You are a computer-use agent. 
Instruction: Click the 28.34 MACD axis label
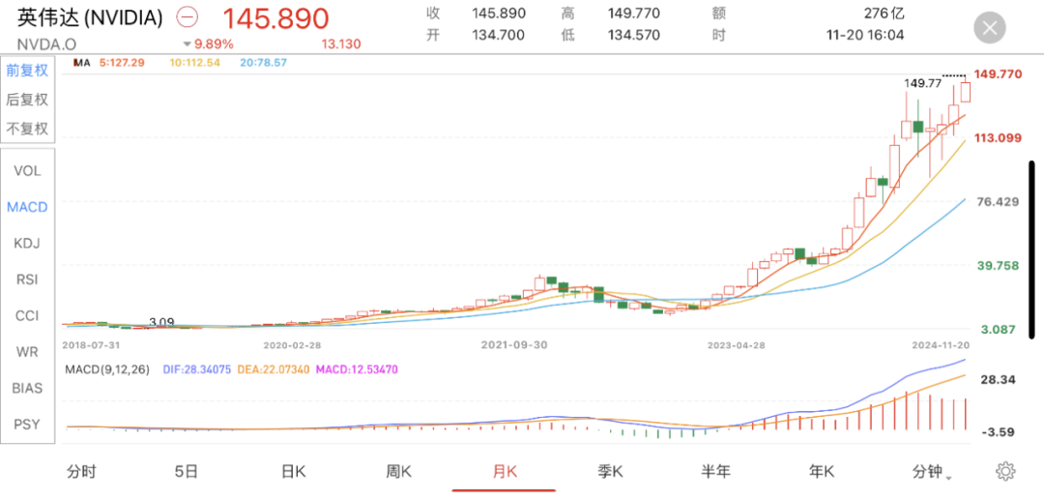[x=998, y=379]
